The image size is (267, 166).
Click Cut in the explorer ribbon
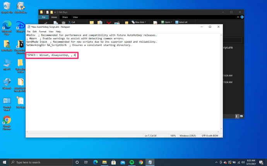pyautogui.click(x=72, y=22)
